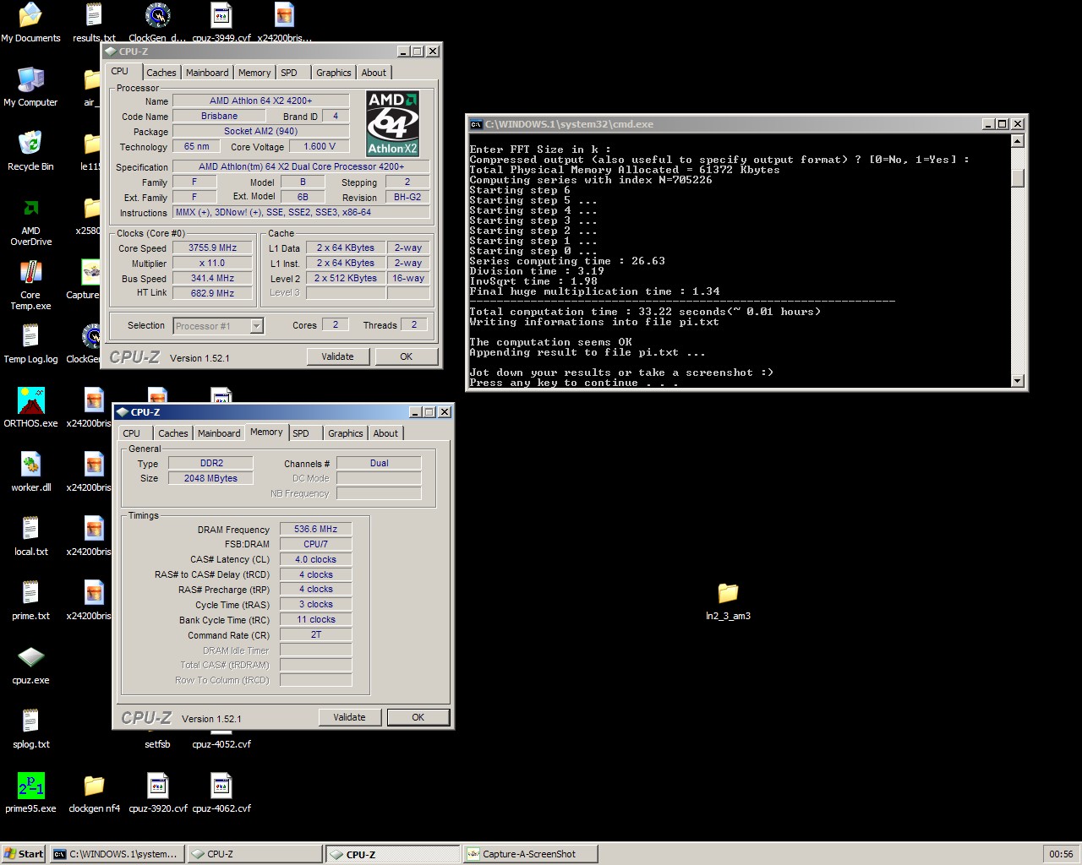Screen dimensions: 1082x865
Task: Switch to cmd.exe taskbar button
Action: point(116,854)
